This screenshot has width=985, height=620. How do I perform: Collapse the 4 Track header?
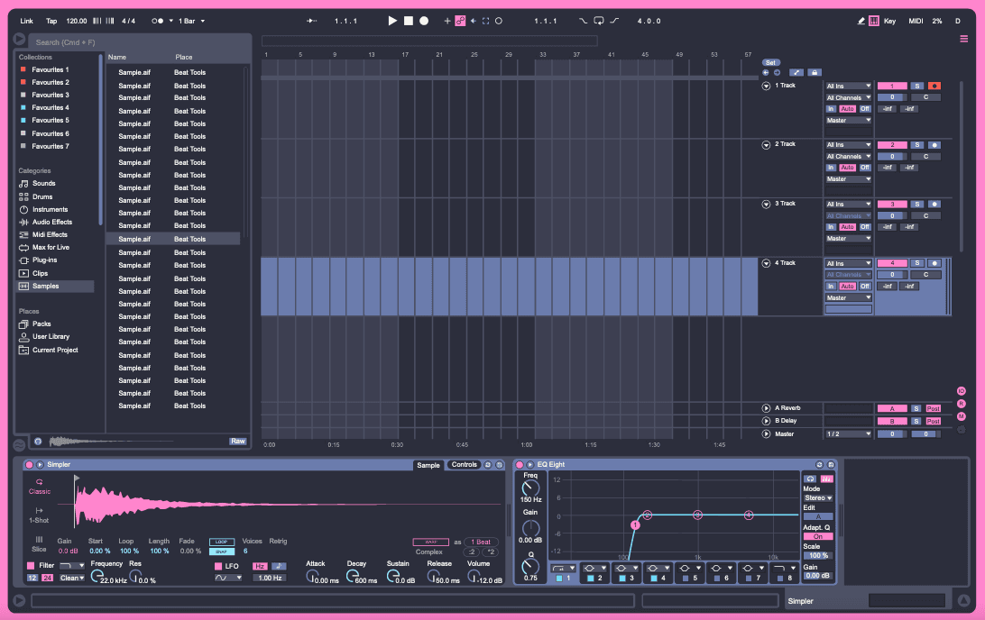[x=765, y=262]
